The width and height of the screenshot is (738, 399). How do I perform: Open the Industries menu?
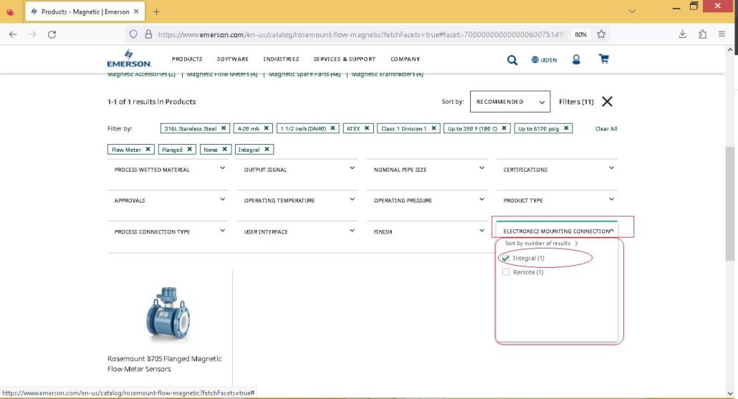[x=281, y=59]
